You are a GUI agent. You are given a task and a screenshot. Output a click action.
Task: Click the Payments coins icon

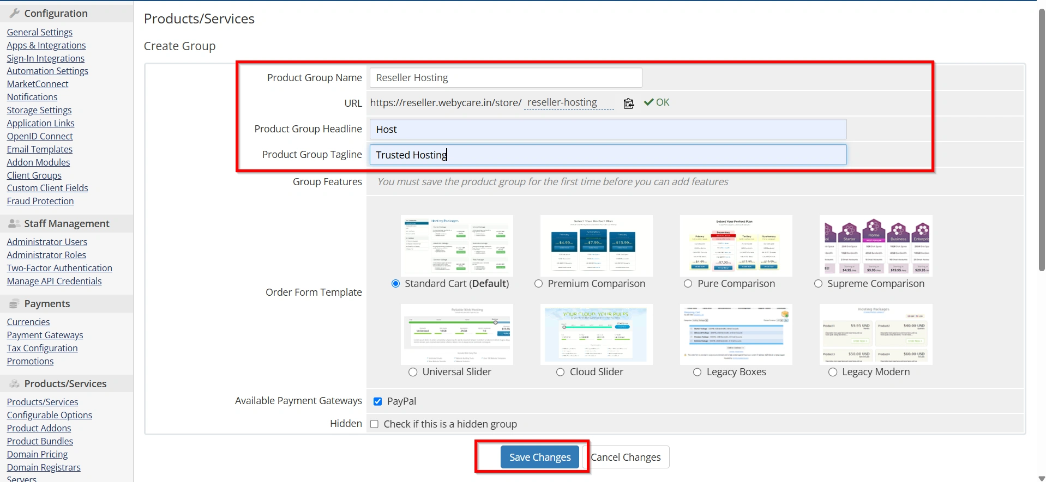click(x=14, y=303)
